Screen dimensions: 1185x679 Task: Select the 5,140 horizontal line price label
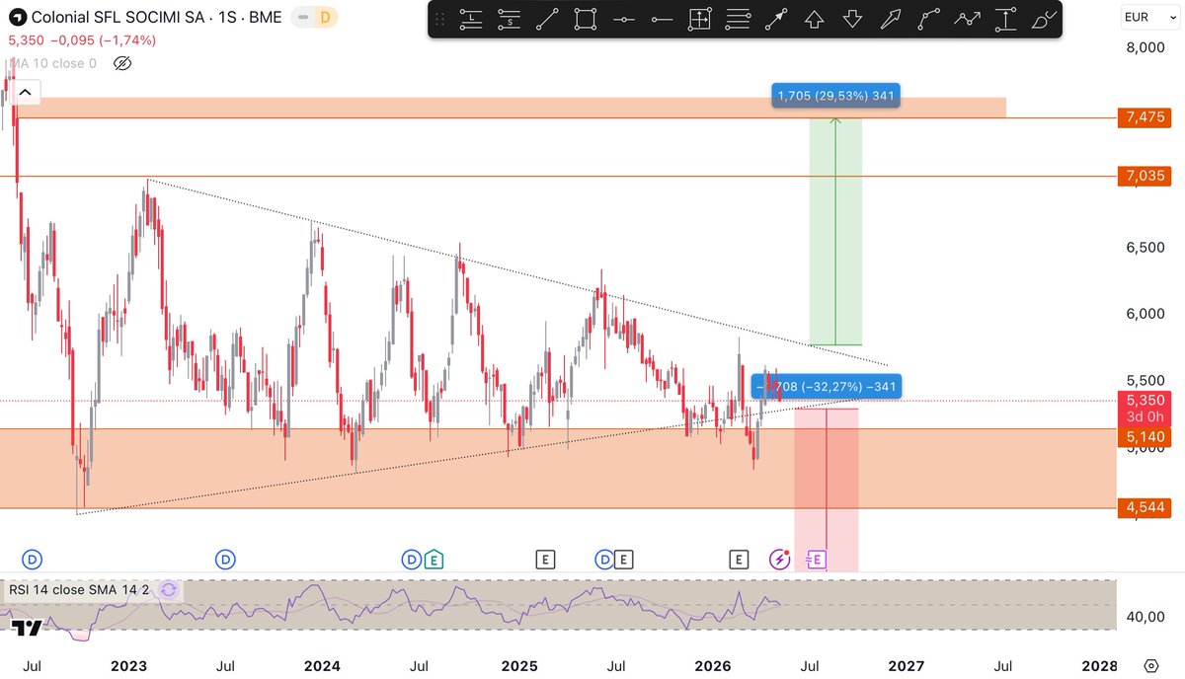[x=1145, y=436]
